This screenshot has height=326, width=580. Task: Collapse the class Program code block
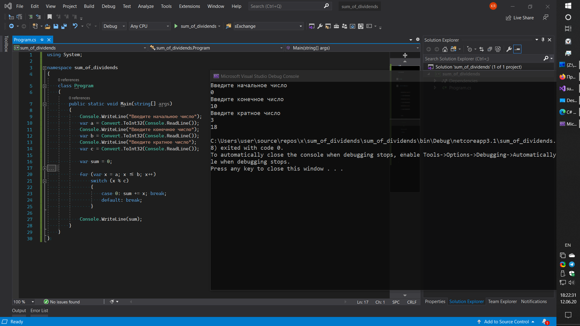(x=44, y=86)
